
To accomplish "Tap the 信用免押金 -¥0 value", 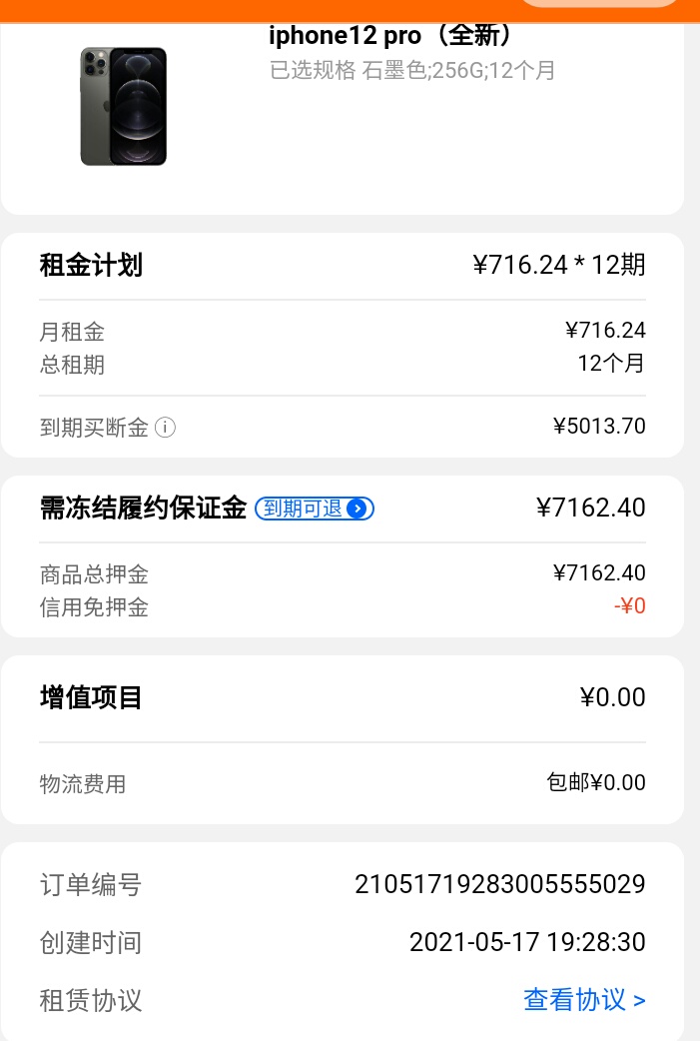I will click(630, 605).
